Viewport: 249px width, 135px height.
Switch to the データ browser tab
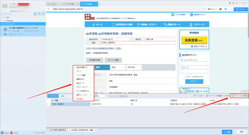pyautogui.click(x=71, y=4)
